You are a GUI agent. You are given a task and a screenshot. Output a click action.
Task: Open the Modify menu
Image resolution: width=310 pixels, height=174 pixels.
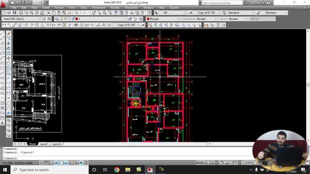click(x=115, y=8)
